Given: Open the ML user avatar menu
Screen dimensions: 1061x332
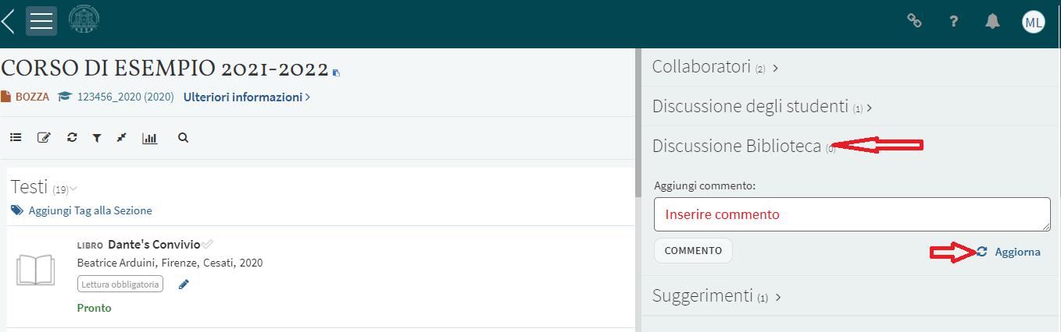Looking at the screenshot, I should point(1033,22).
